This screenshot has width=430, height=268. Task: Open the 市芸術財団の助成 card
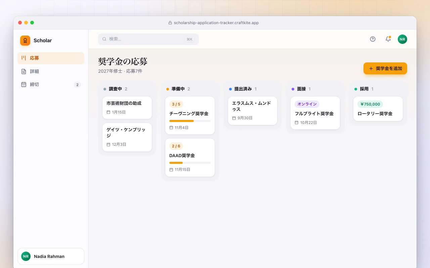point(127,108)
